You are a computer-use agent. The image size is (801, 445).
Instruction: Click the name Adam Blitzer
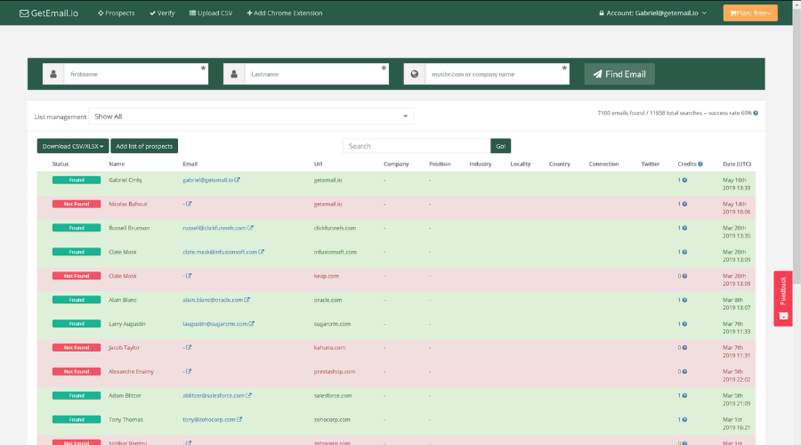pyautogui.click(x=125, y=395)
